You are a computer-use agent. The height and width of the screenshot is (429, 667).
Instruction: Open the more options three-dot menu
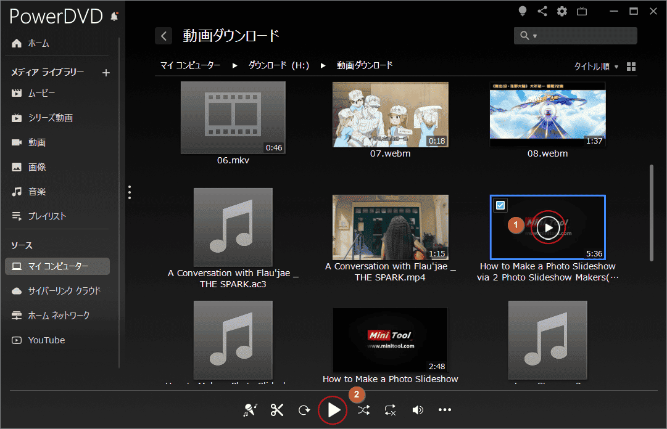point(445,410)
